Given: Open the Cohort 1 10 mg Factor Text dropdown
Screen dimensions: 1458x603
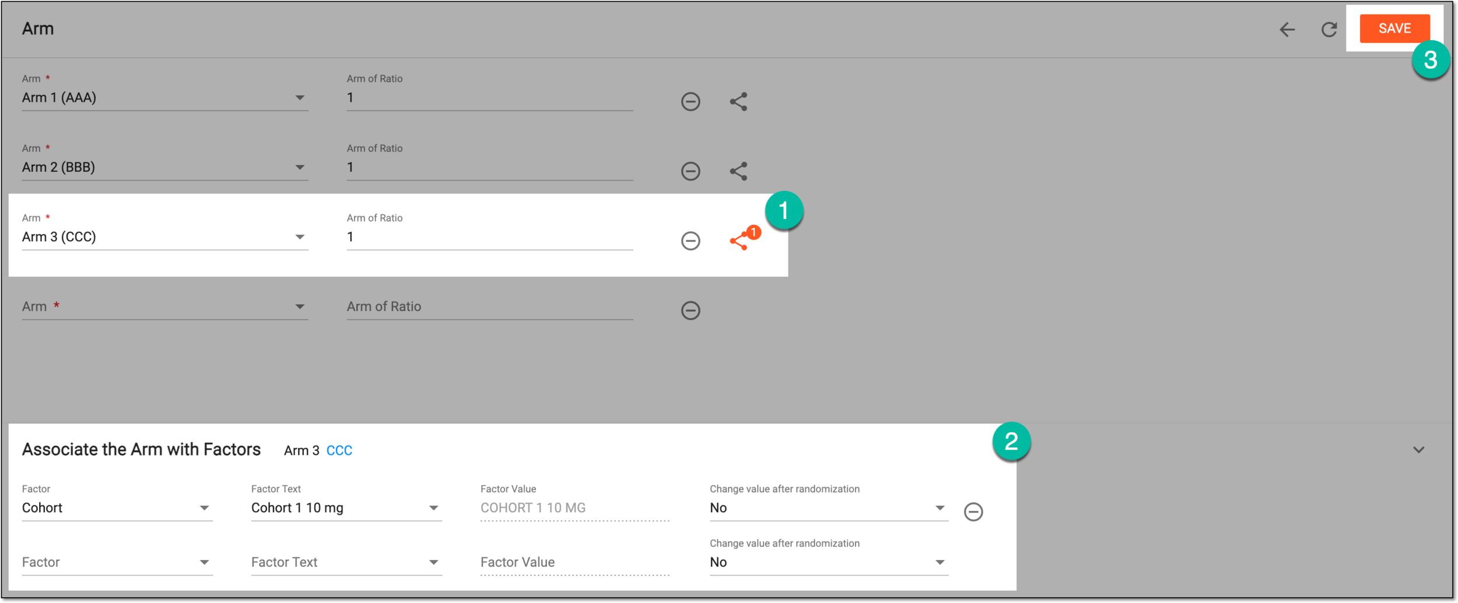Looking at the screenshot, I should (346, 508).
